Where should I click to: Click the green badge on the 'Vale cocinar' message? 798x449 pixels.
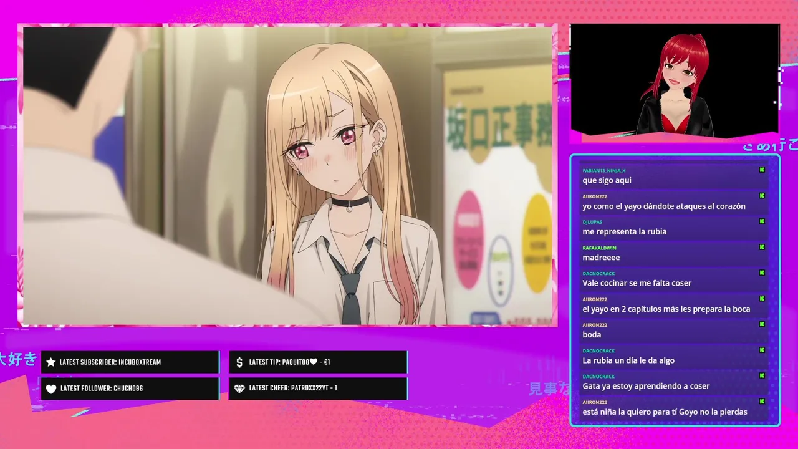coord(762,273)
